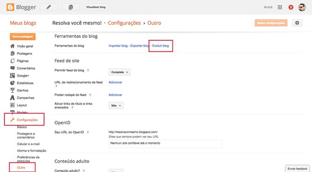Open the gear settings button
This screenshot has width=312, height=172.
(297, 23)
